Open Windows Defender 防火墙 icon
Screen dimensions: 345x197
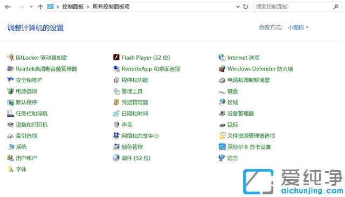[222, 69]
